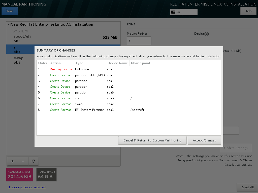Screen dimensions: 258x193
Task: Remove selected partition using the minus icon
Action: point(23,161)
